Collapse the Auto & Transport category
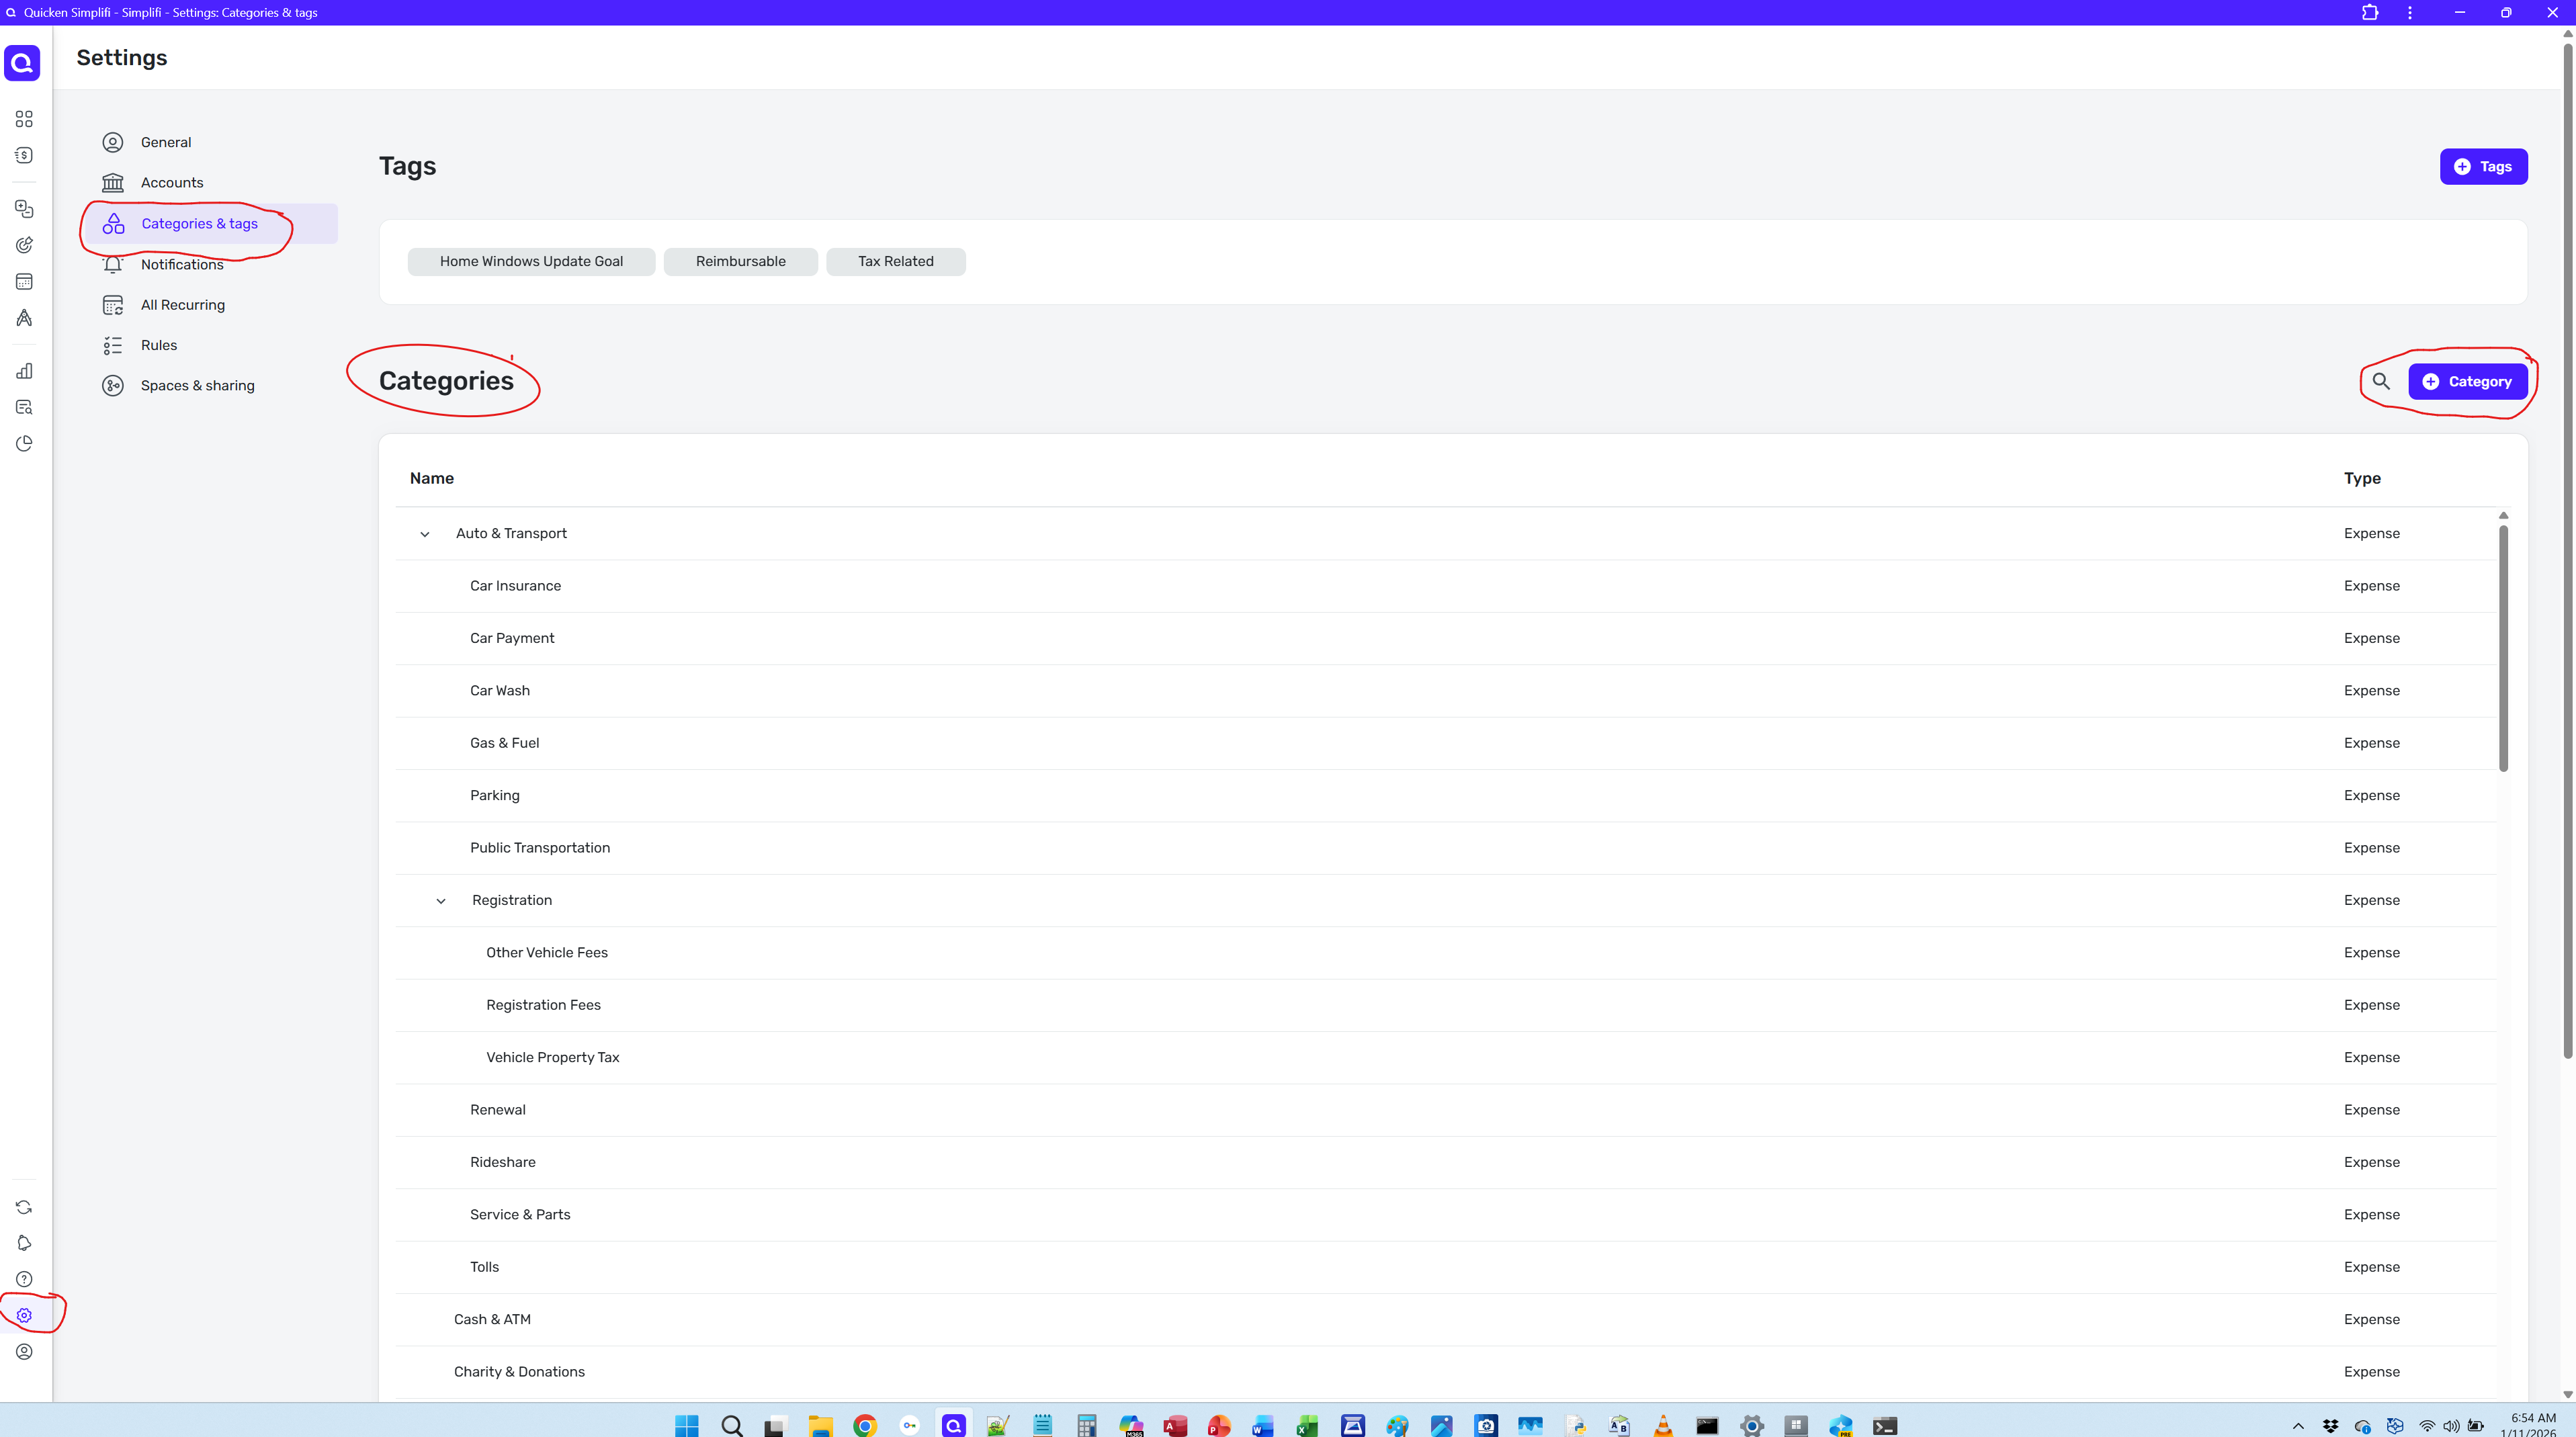Image resolution: width=2576 pixels, height=1437 pixels. (425, 534)
